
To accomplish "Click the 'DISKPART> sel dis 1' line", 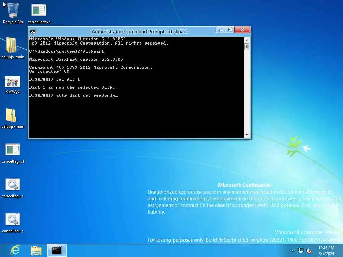I will 55,79.
